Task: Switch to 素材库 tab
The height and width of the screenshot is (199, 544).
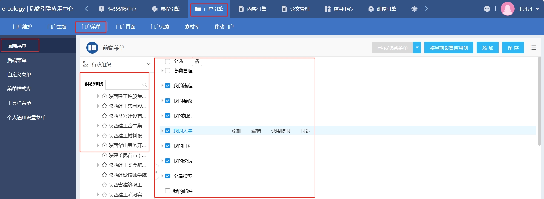Action: tap(192, 27)
